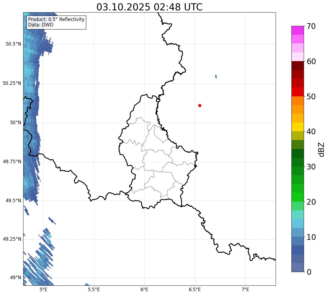Pick the dark maroon colorbar swatch below 60
The width and height of the screenshot is (328, 295).
297,65
